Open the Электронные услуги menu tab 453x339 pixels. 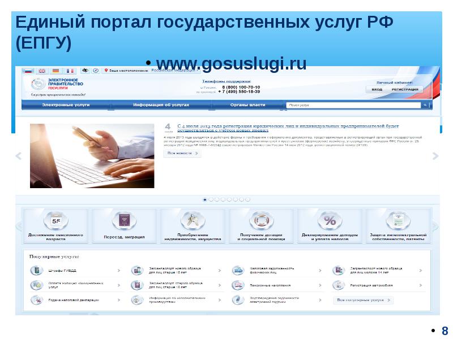pyautogui.click(x=66, y=105)
